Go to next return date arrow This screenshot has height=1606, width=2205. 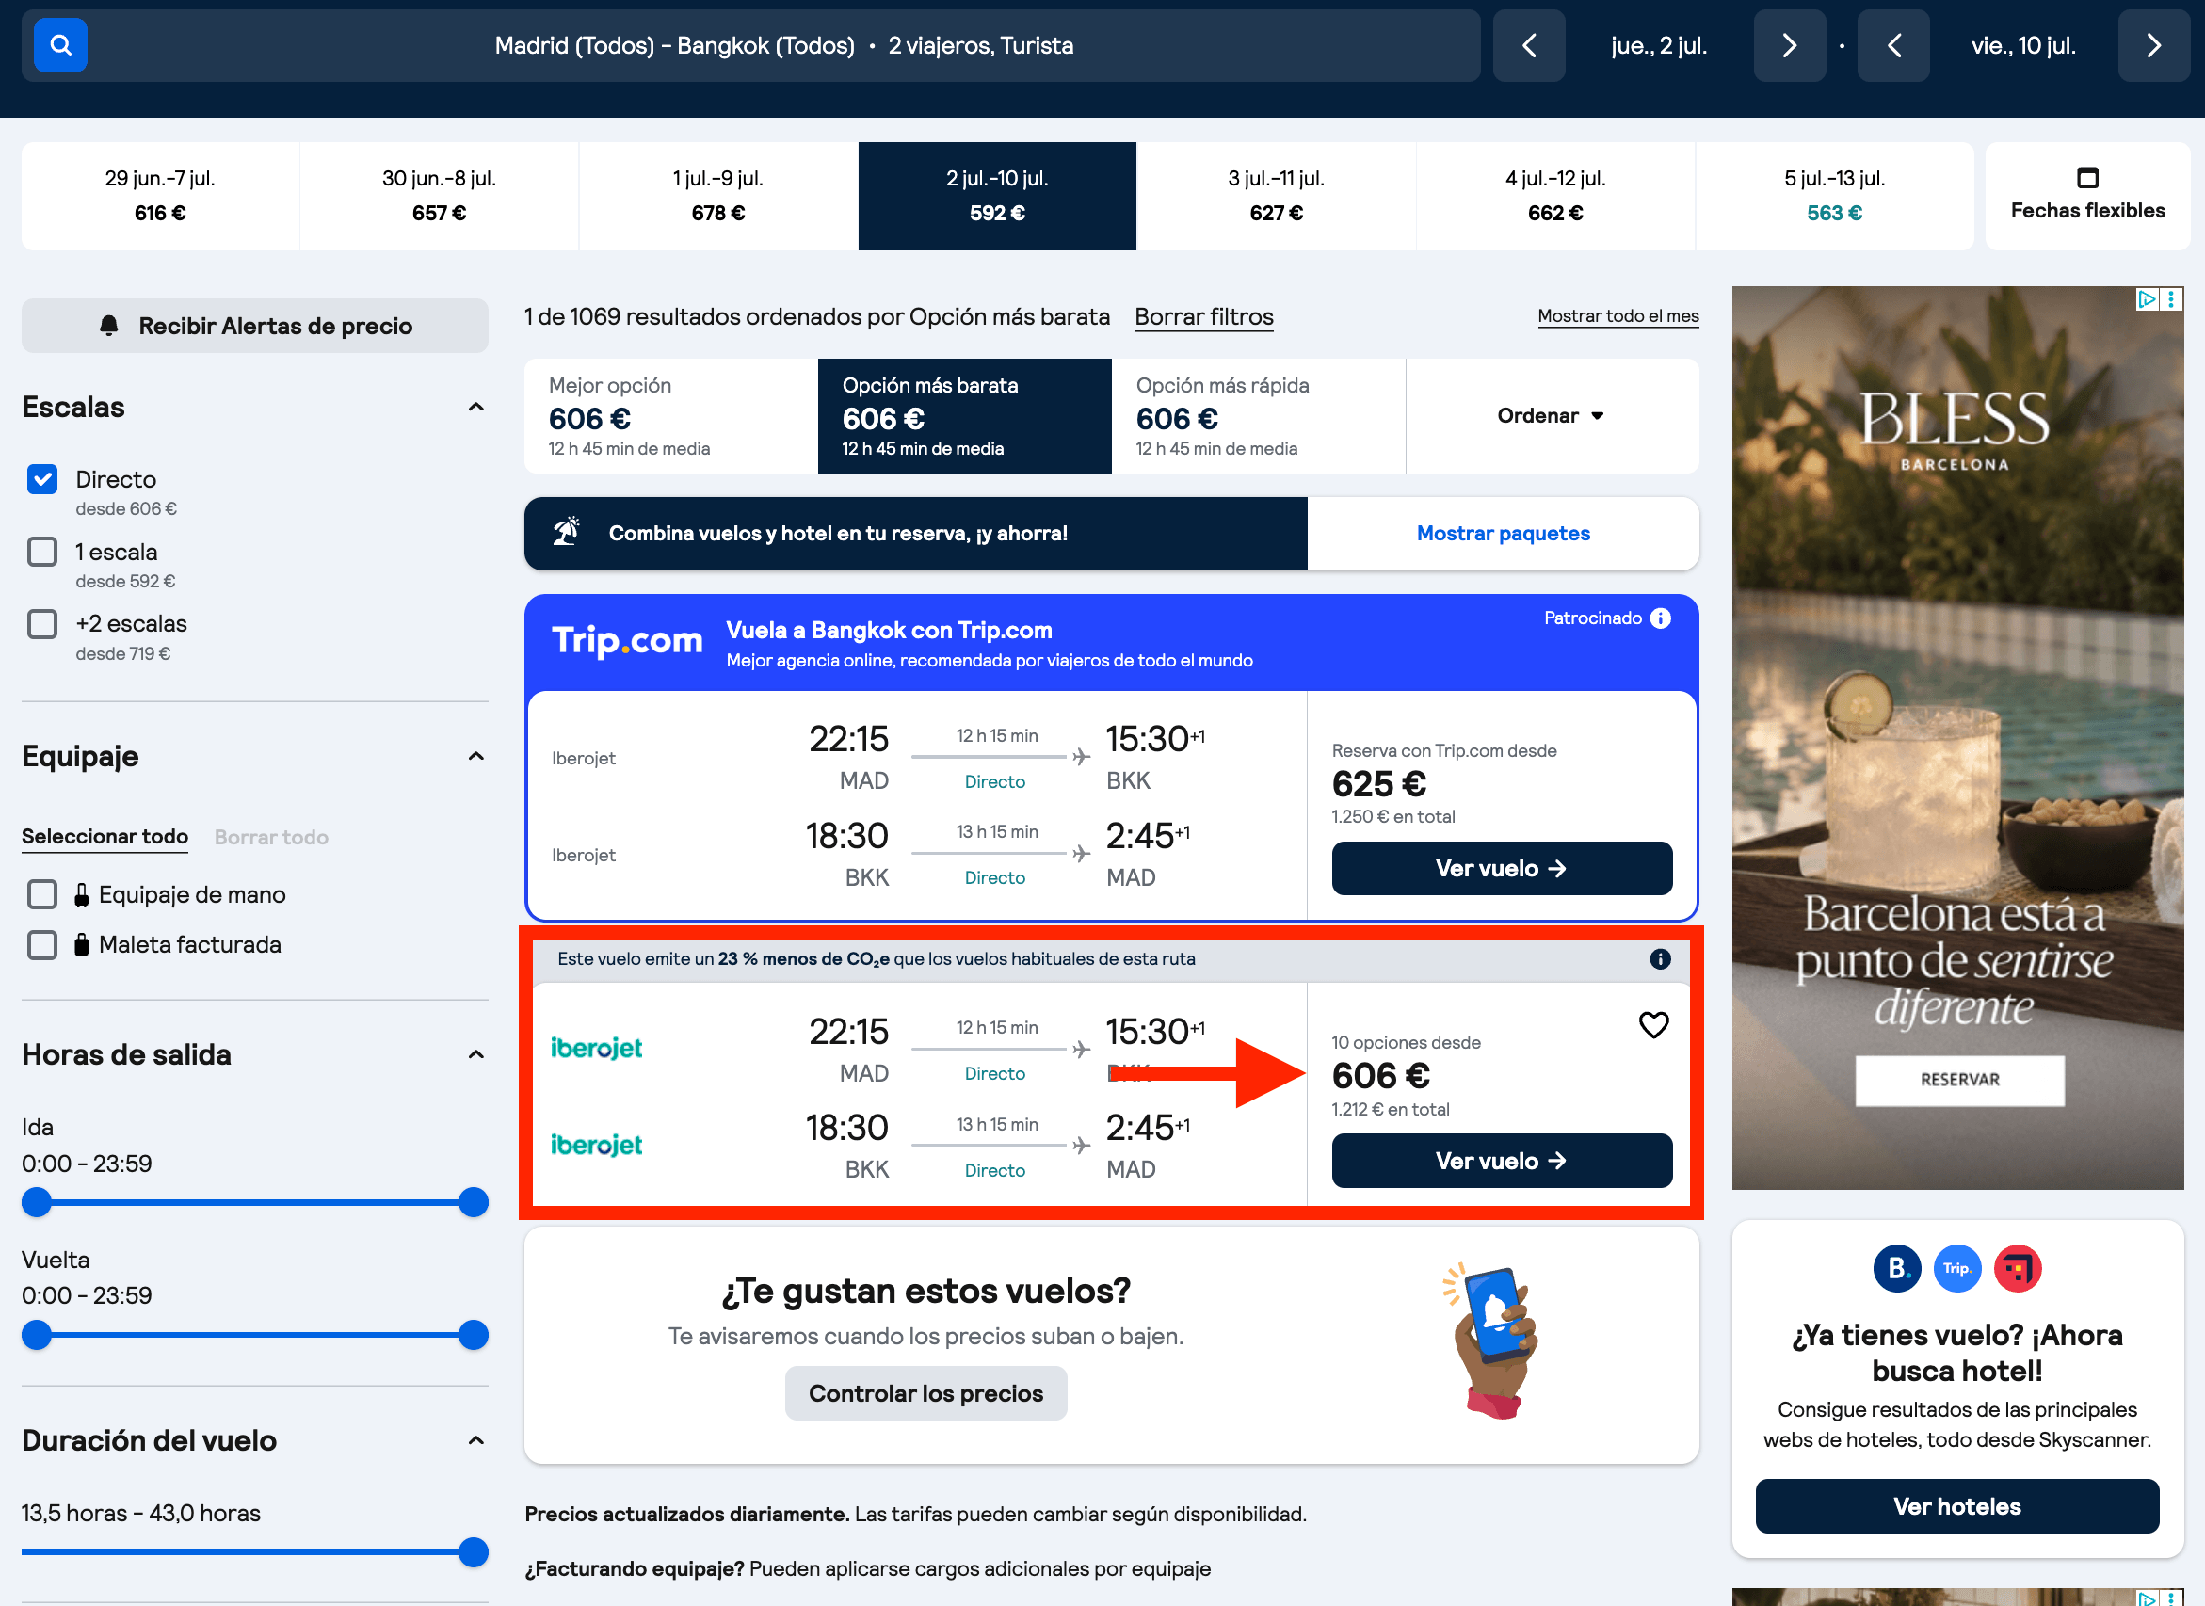coord(2153,46)
